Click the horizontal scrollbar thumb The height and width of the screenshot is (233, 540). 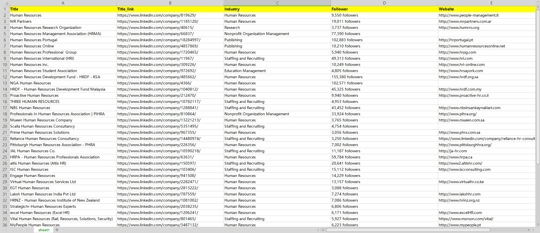click(408, 230)
